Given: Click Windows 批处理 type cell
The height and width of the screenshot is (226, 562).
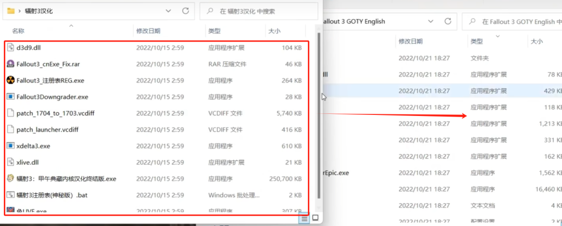Looking at the screenshot, I should tap(233, 195).
